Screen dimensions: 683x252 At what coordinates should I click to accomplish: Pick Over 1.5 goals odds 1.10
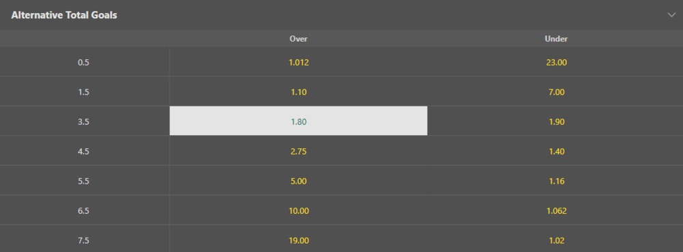coord(298,92)
